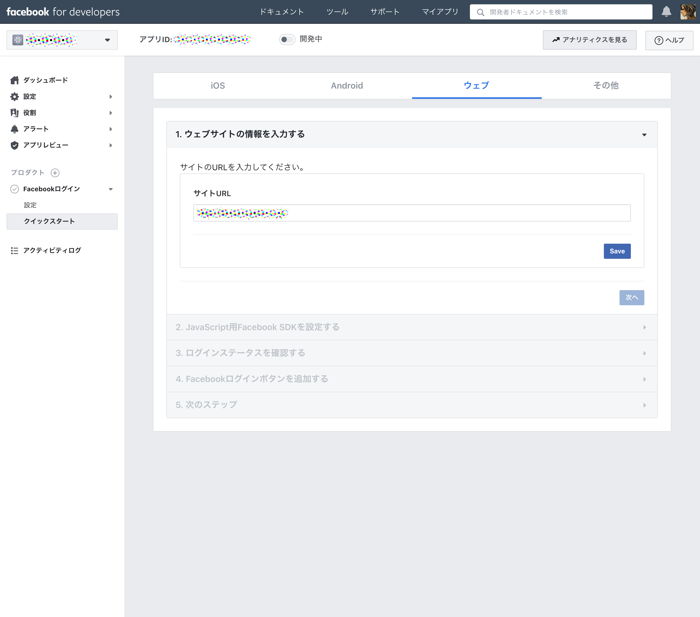Open the ドキュメント menu in header
Image resolution: width=700 pixels, height=617 pixels.
click(x=281, y=12)
